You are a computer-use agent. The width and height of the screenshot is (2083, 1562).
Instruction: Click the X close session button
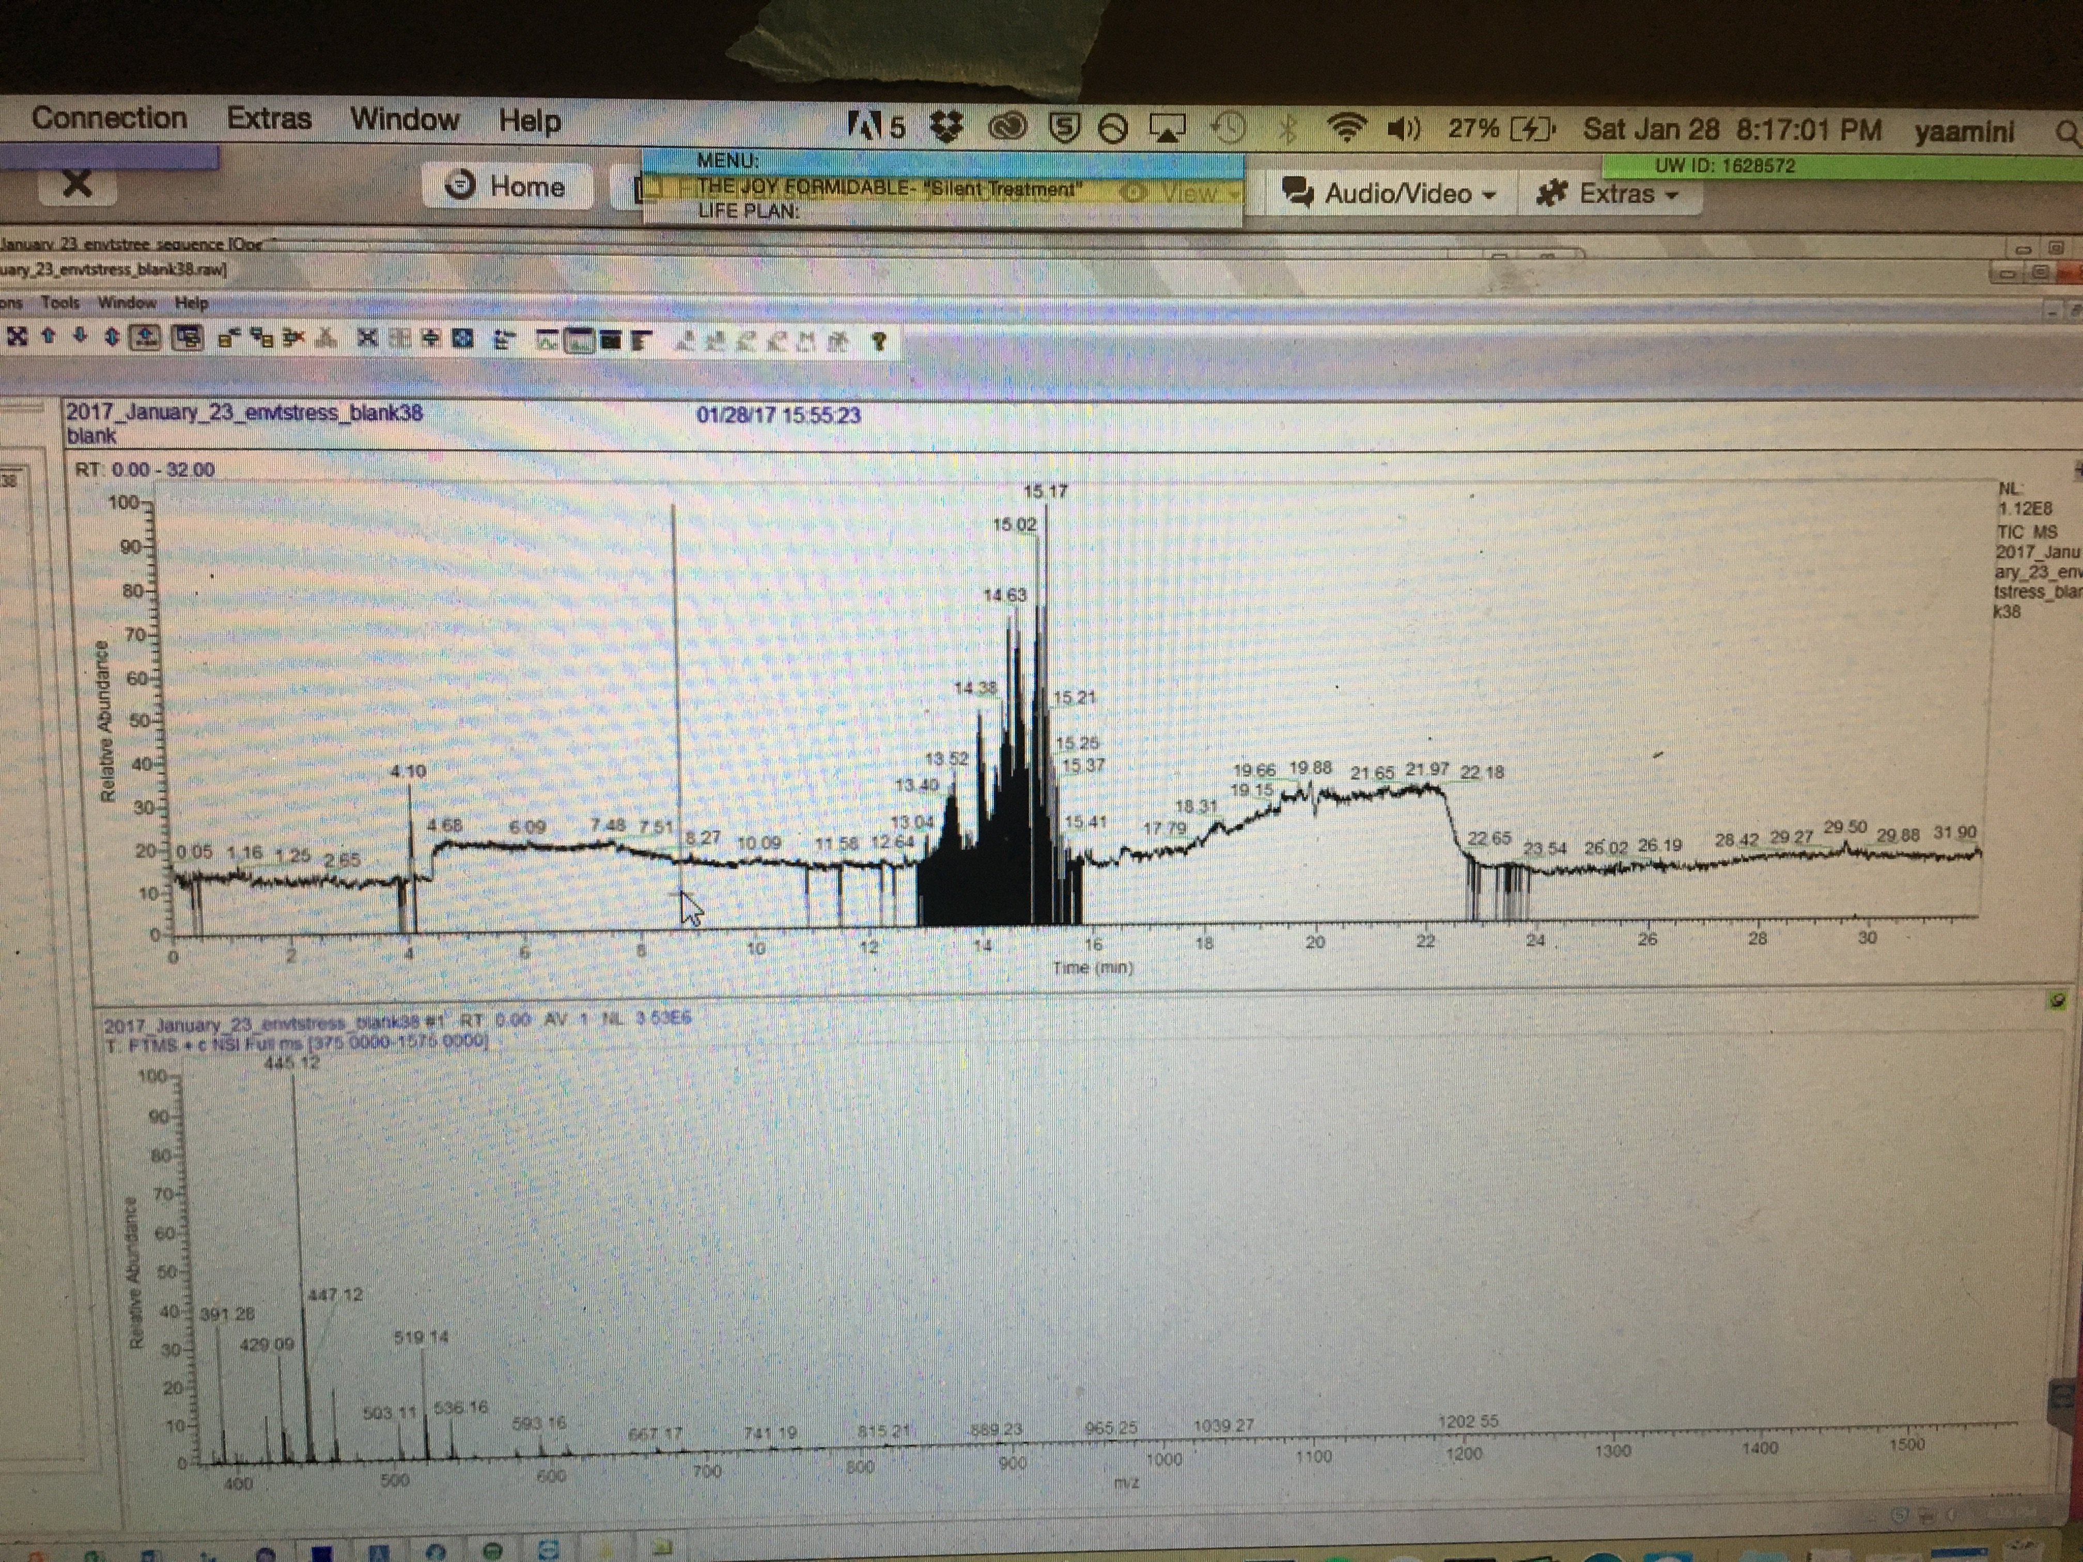pos(77,183)
